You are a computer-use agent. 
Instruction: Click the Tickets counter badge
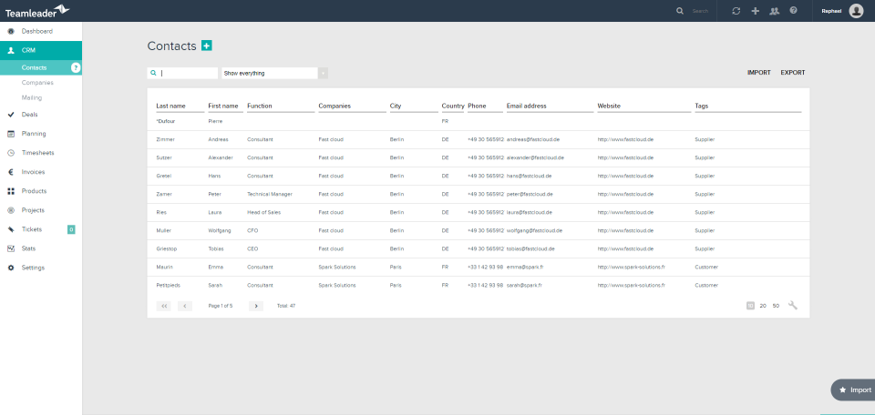click(71, 229)
